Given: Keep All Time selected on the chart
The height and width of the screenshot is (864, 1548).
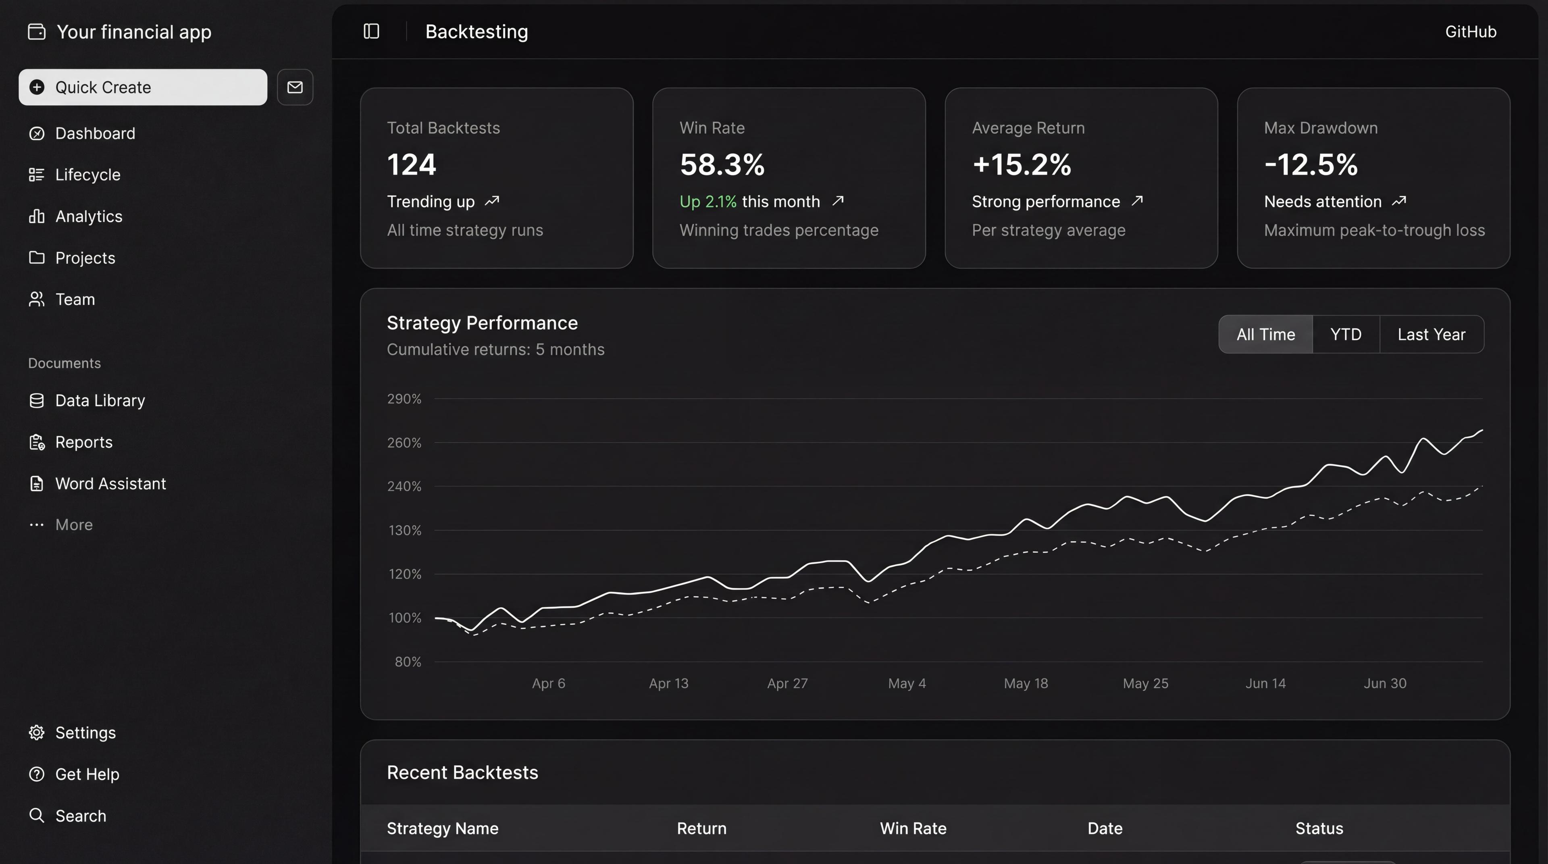Looking at the screenshot, I should (1265, 334).
